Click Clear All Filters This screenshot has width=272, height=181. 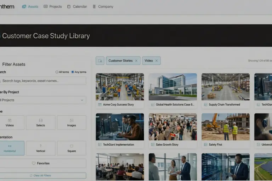[42, 175]
